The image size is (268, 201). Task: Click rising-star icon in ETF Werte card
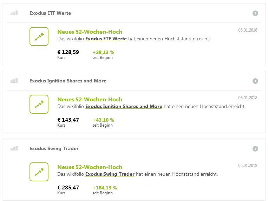[39, 36]
